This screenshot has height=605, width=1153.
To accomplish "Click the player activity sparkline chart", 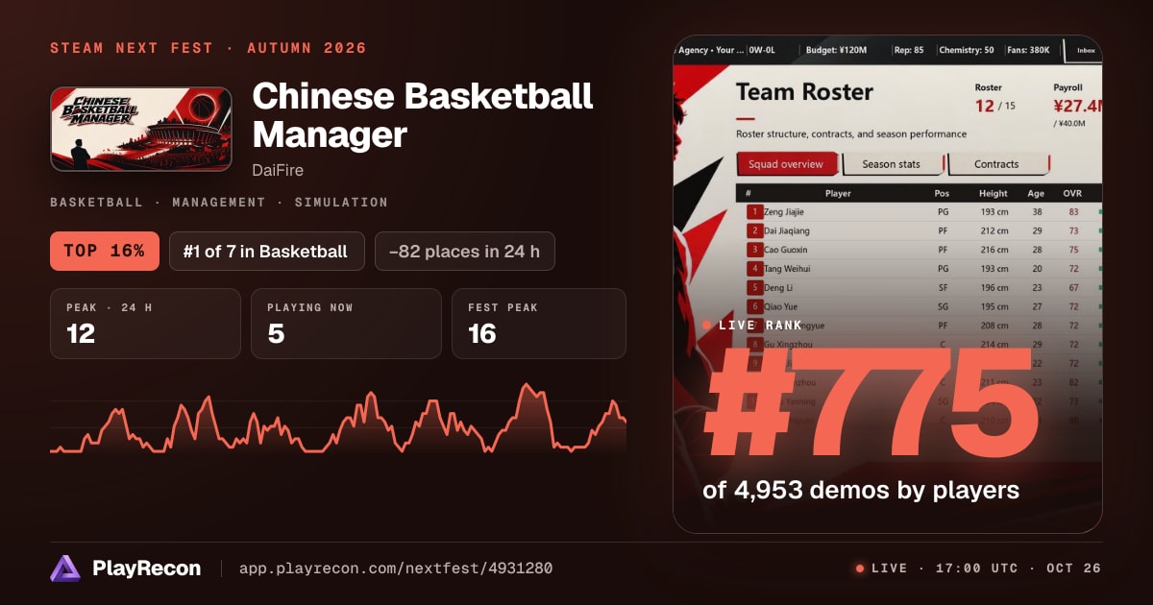I will [x=338, y=420].
